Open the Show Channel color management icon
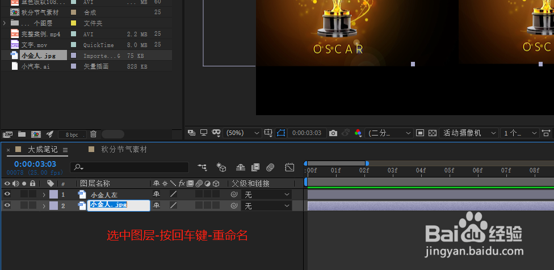 coord(358,133)
